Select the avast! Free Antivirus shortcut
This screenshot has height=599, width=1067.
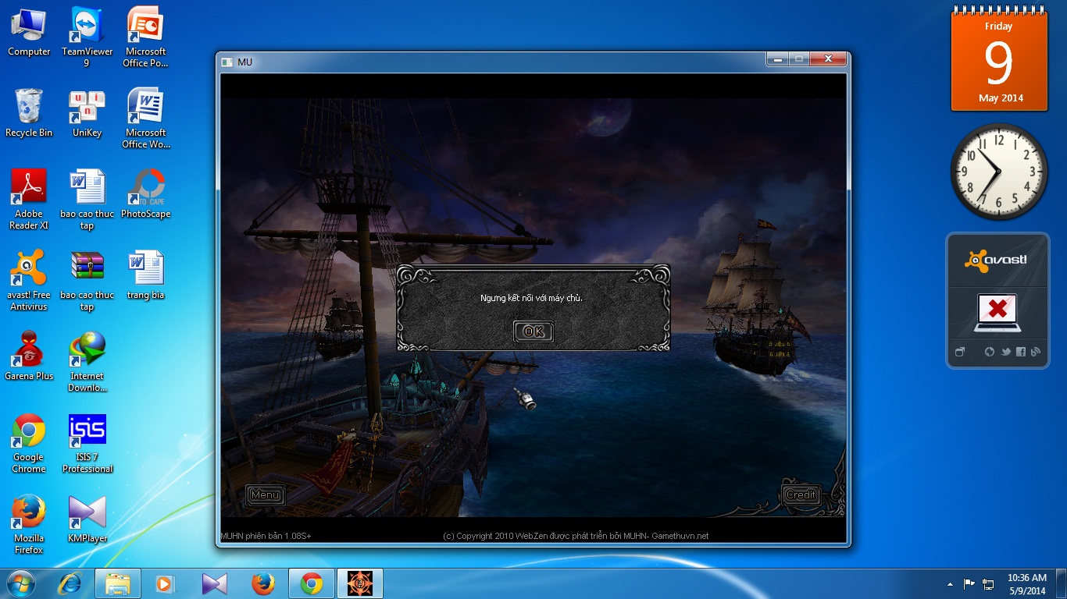pos(29,281)
